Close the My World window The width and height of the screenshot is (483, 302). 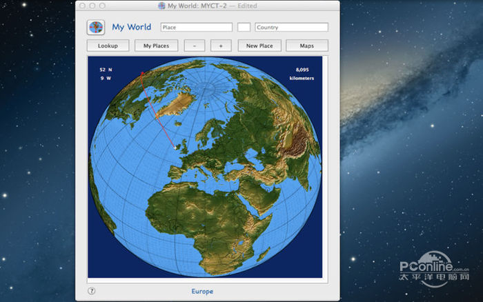tap(82, 6)
